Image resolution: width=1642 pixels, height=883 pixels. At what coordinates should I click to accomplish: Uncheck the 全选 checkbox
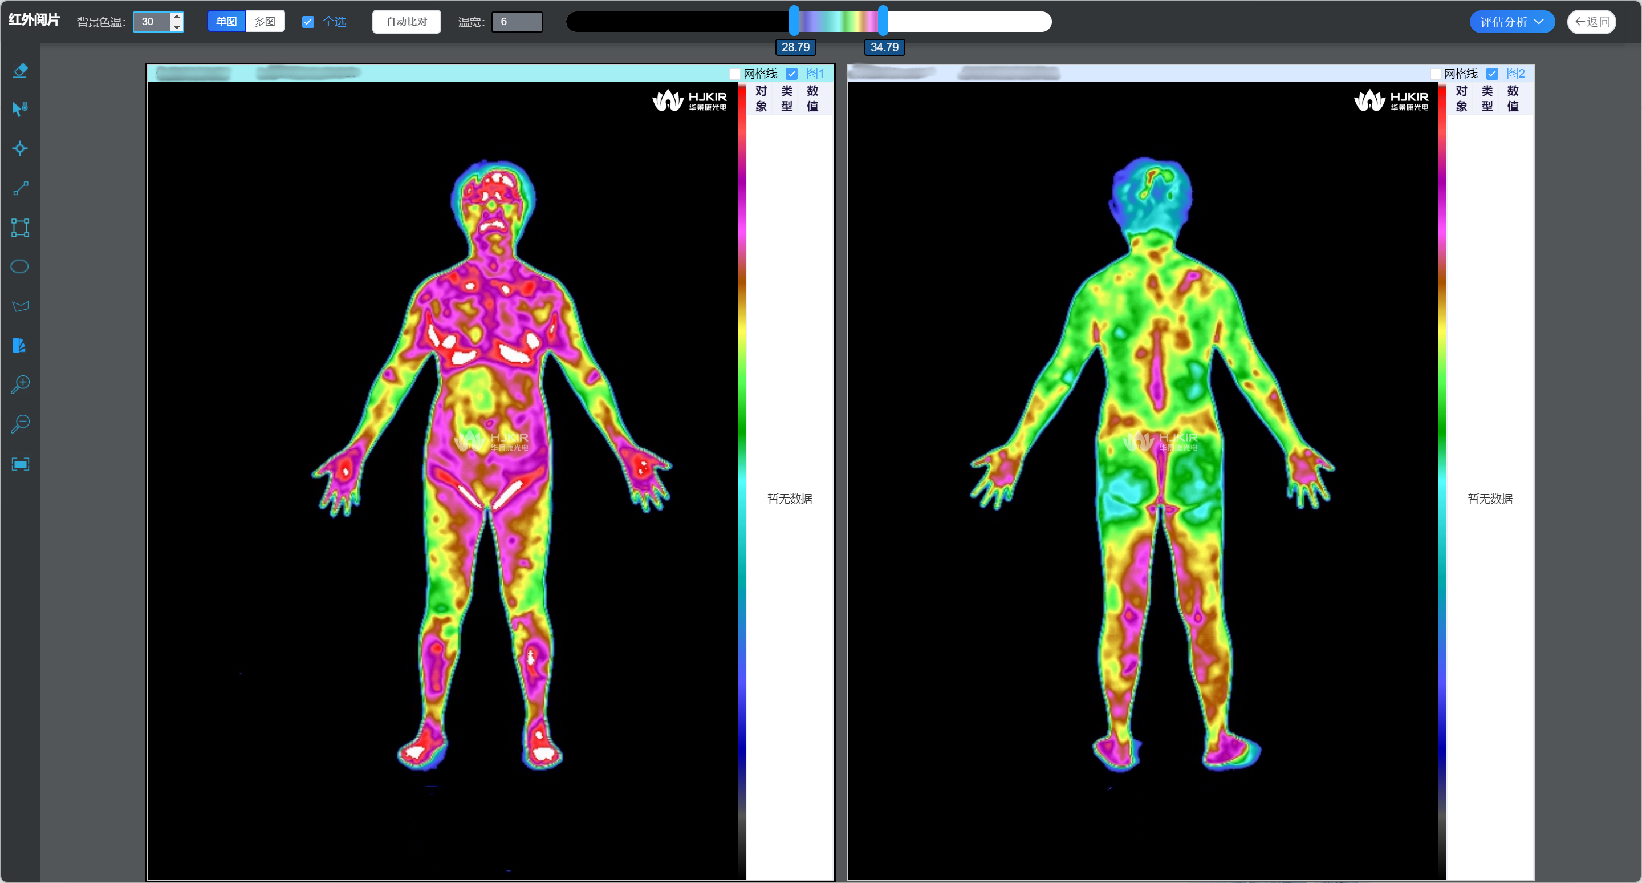click(x=308, y=22)
